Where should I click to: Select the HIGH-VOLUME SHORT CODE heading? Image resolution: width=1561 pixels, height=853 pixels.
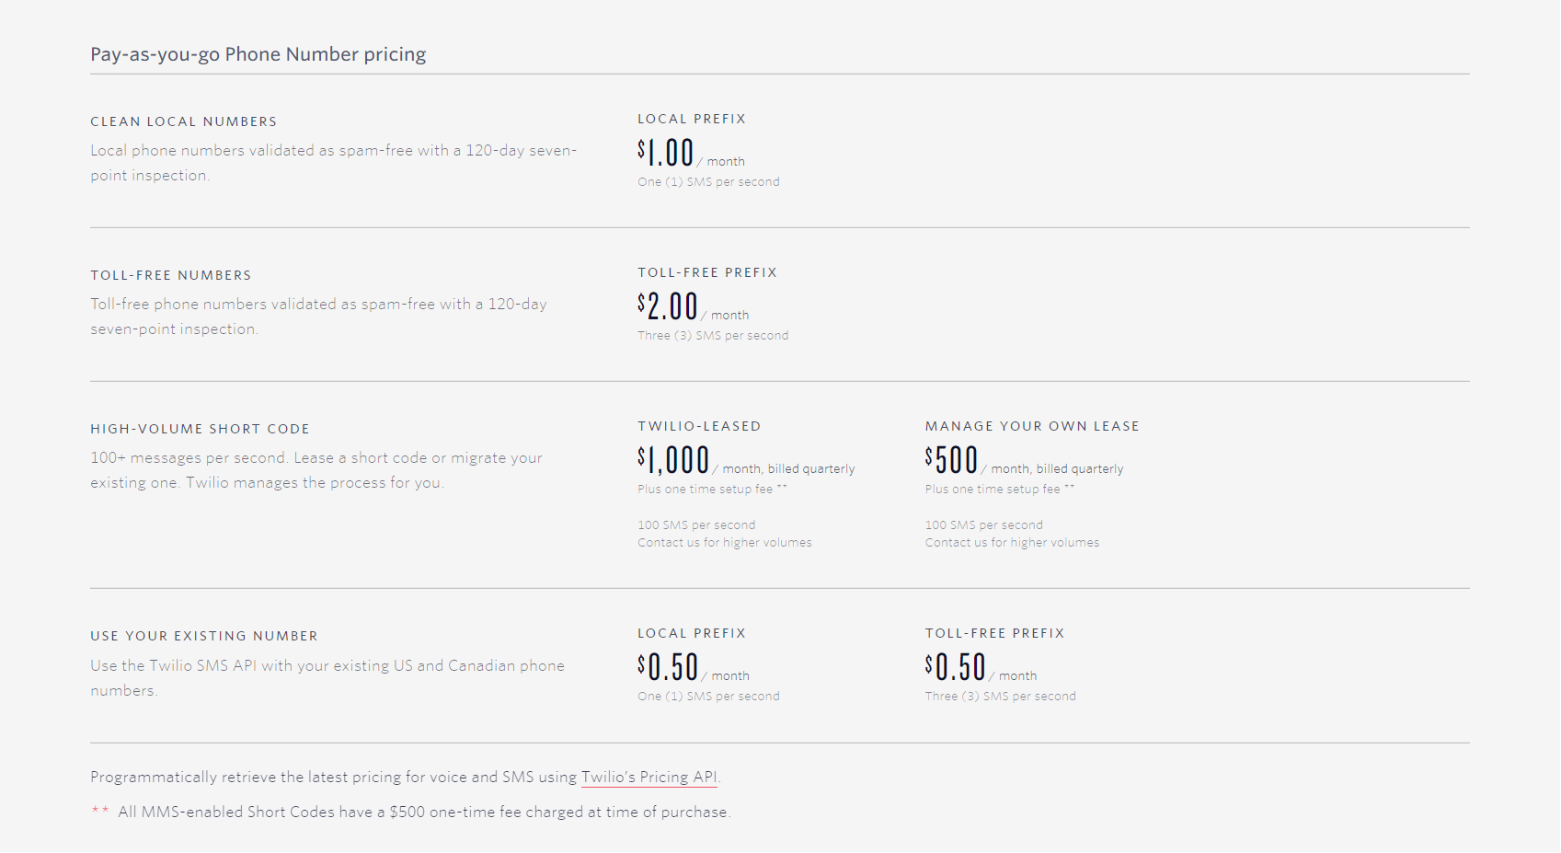click(x=200, y=429)
